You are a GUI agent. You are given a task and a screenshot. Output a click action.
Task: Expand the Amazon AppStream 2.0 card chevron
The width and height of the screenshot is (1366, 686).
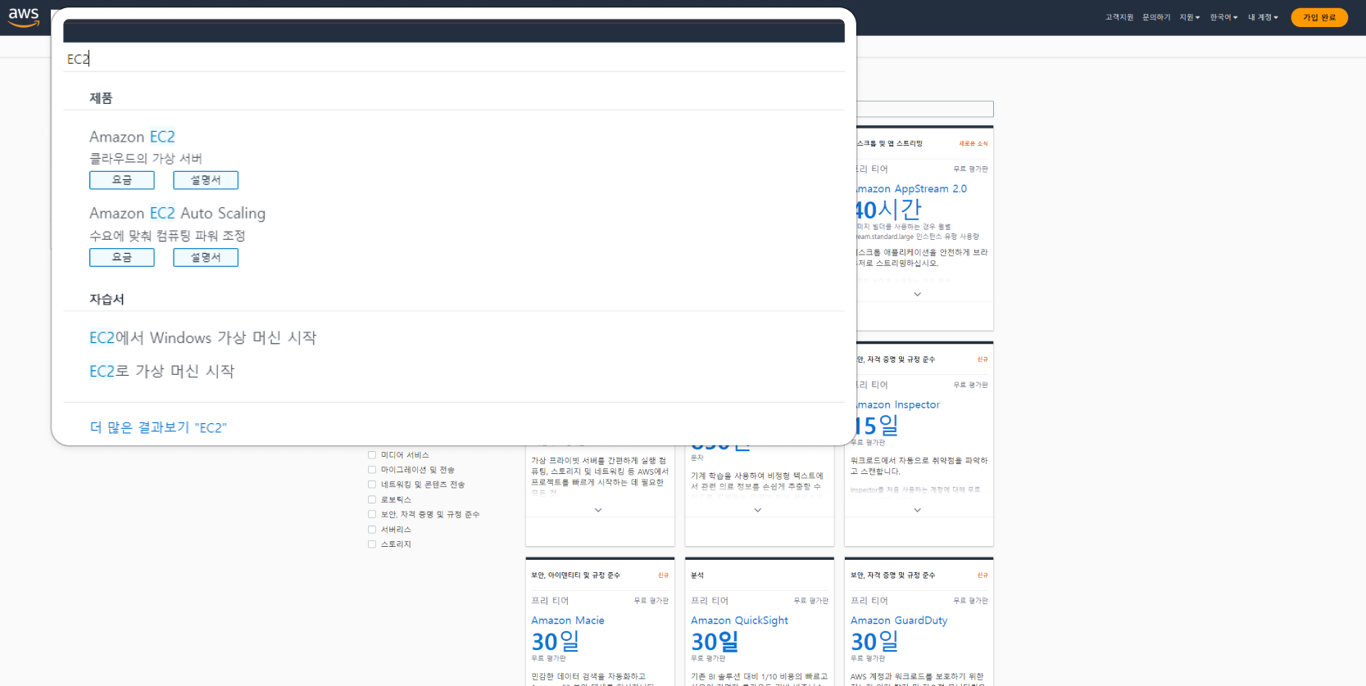[917, 294]
